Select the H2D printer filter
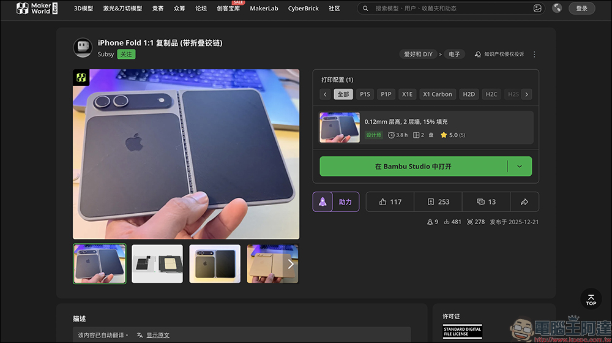 coord(469,94)
